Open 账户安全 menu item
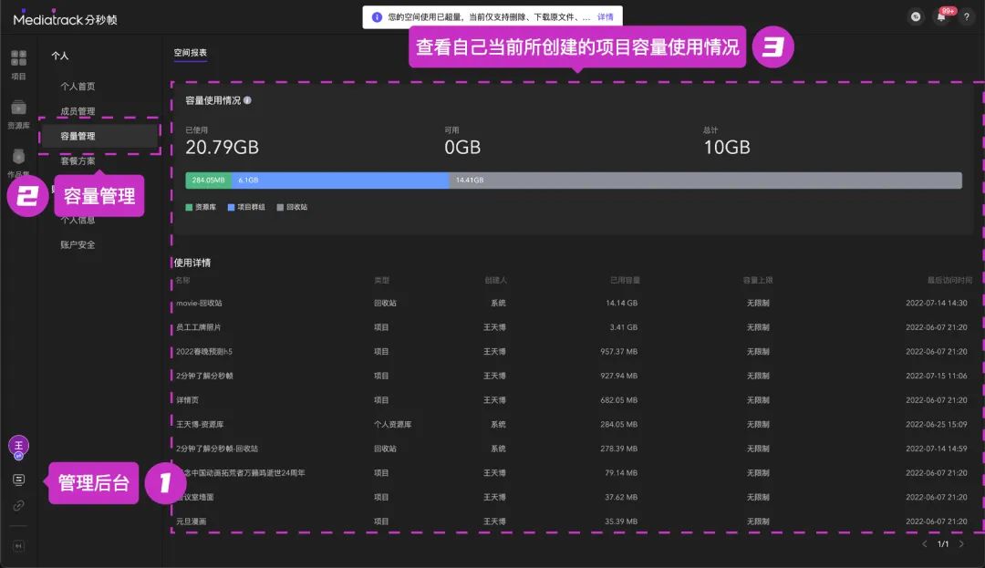This screenshot has height=568, width=985. point(78,244)
